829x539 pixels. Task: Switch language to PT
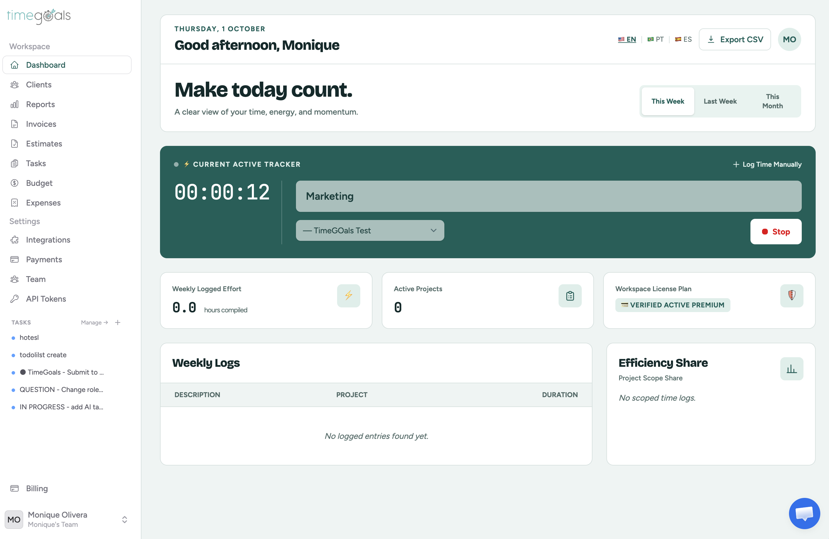pyautogui.click(x=655, y=39)
